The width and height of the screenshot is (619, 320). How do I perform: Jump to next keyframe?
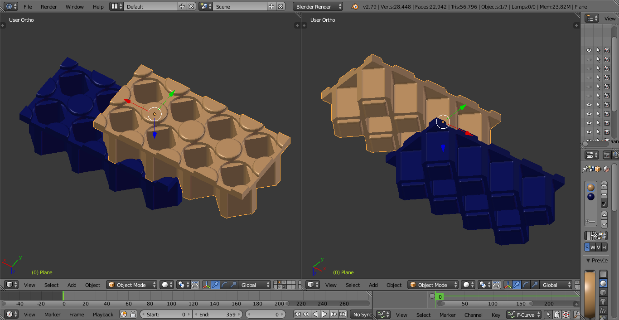coord(334,314)
